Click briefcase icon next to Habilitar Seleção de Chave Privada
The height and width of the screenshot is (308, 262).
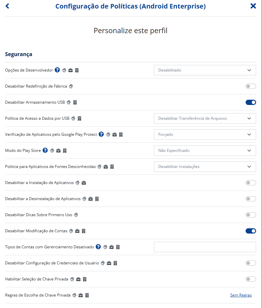tap(78, 279)
